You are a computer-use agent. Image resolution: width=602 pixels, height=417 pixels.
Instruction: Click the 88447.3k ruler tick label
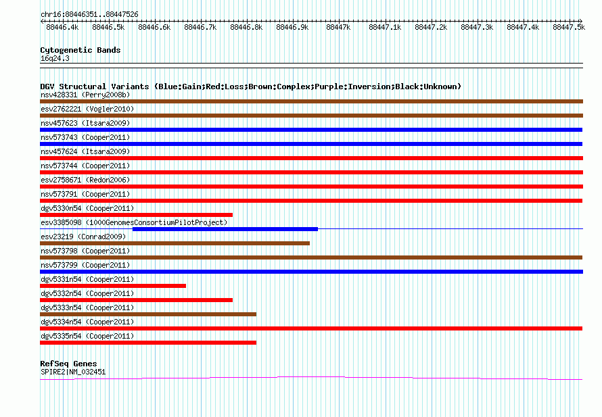(478, 27)
